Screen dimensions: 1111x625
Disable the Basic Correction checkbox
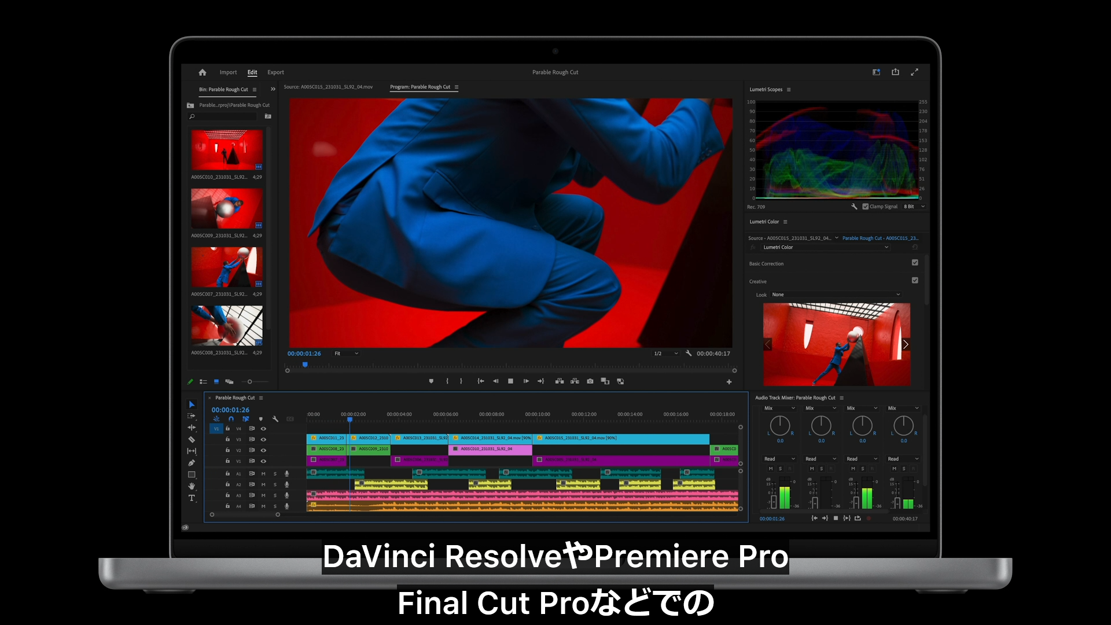[915, 263]
